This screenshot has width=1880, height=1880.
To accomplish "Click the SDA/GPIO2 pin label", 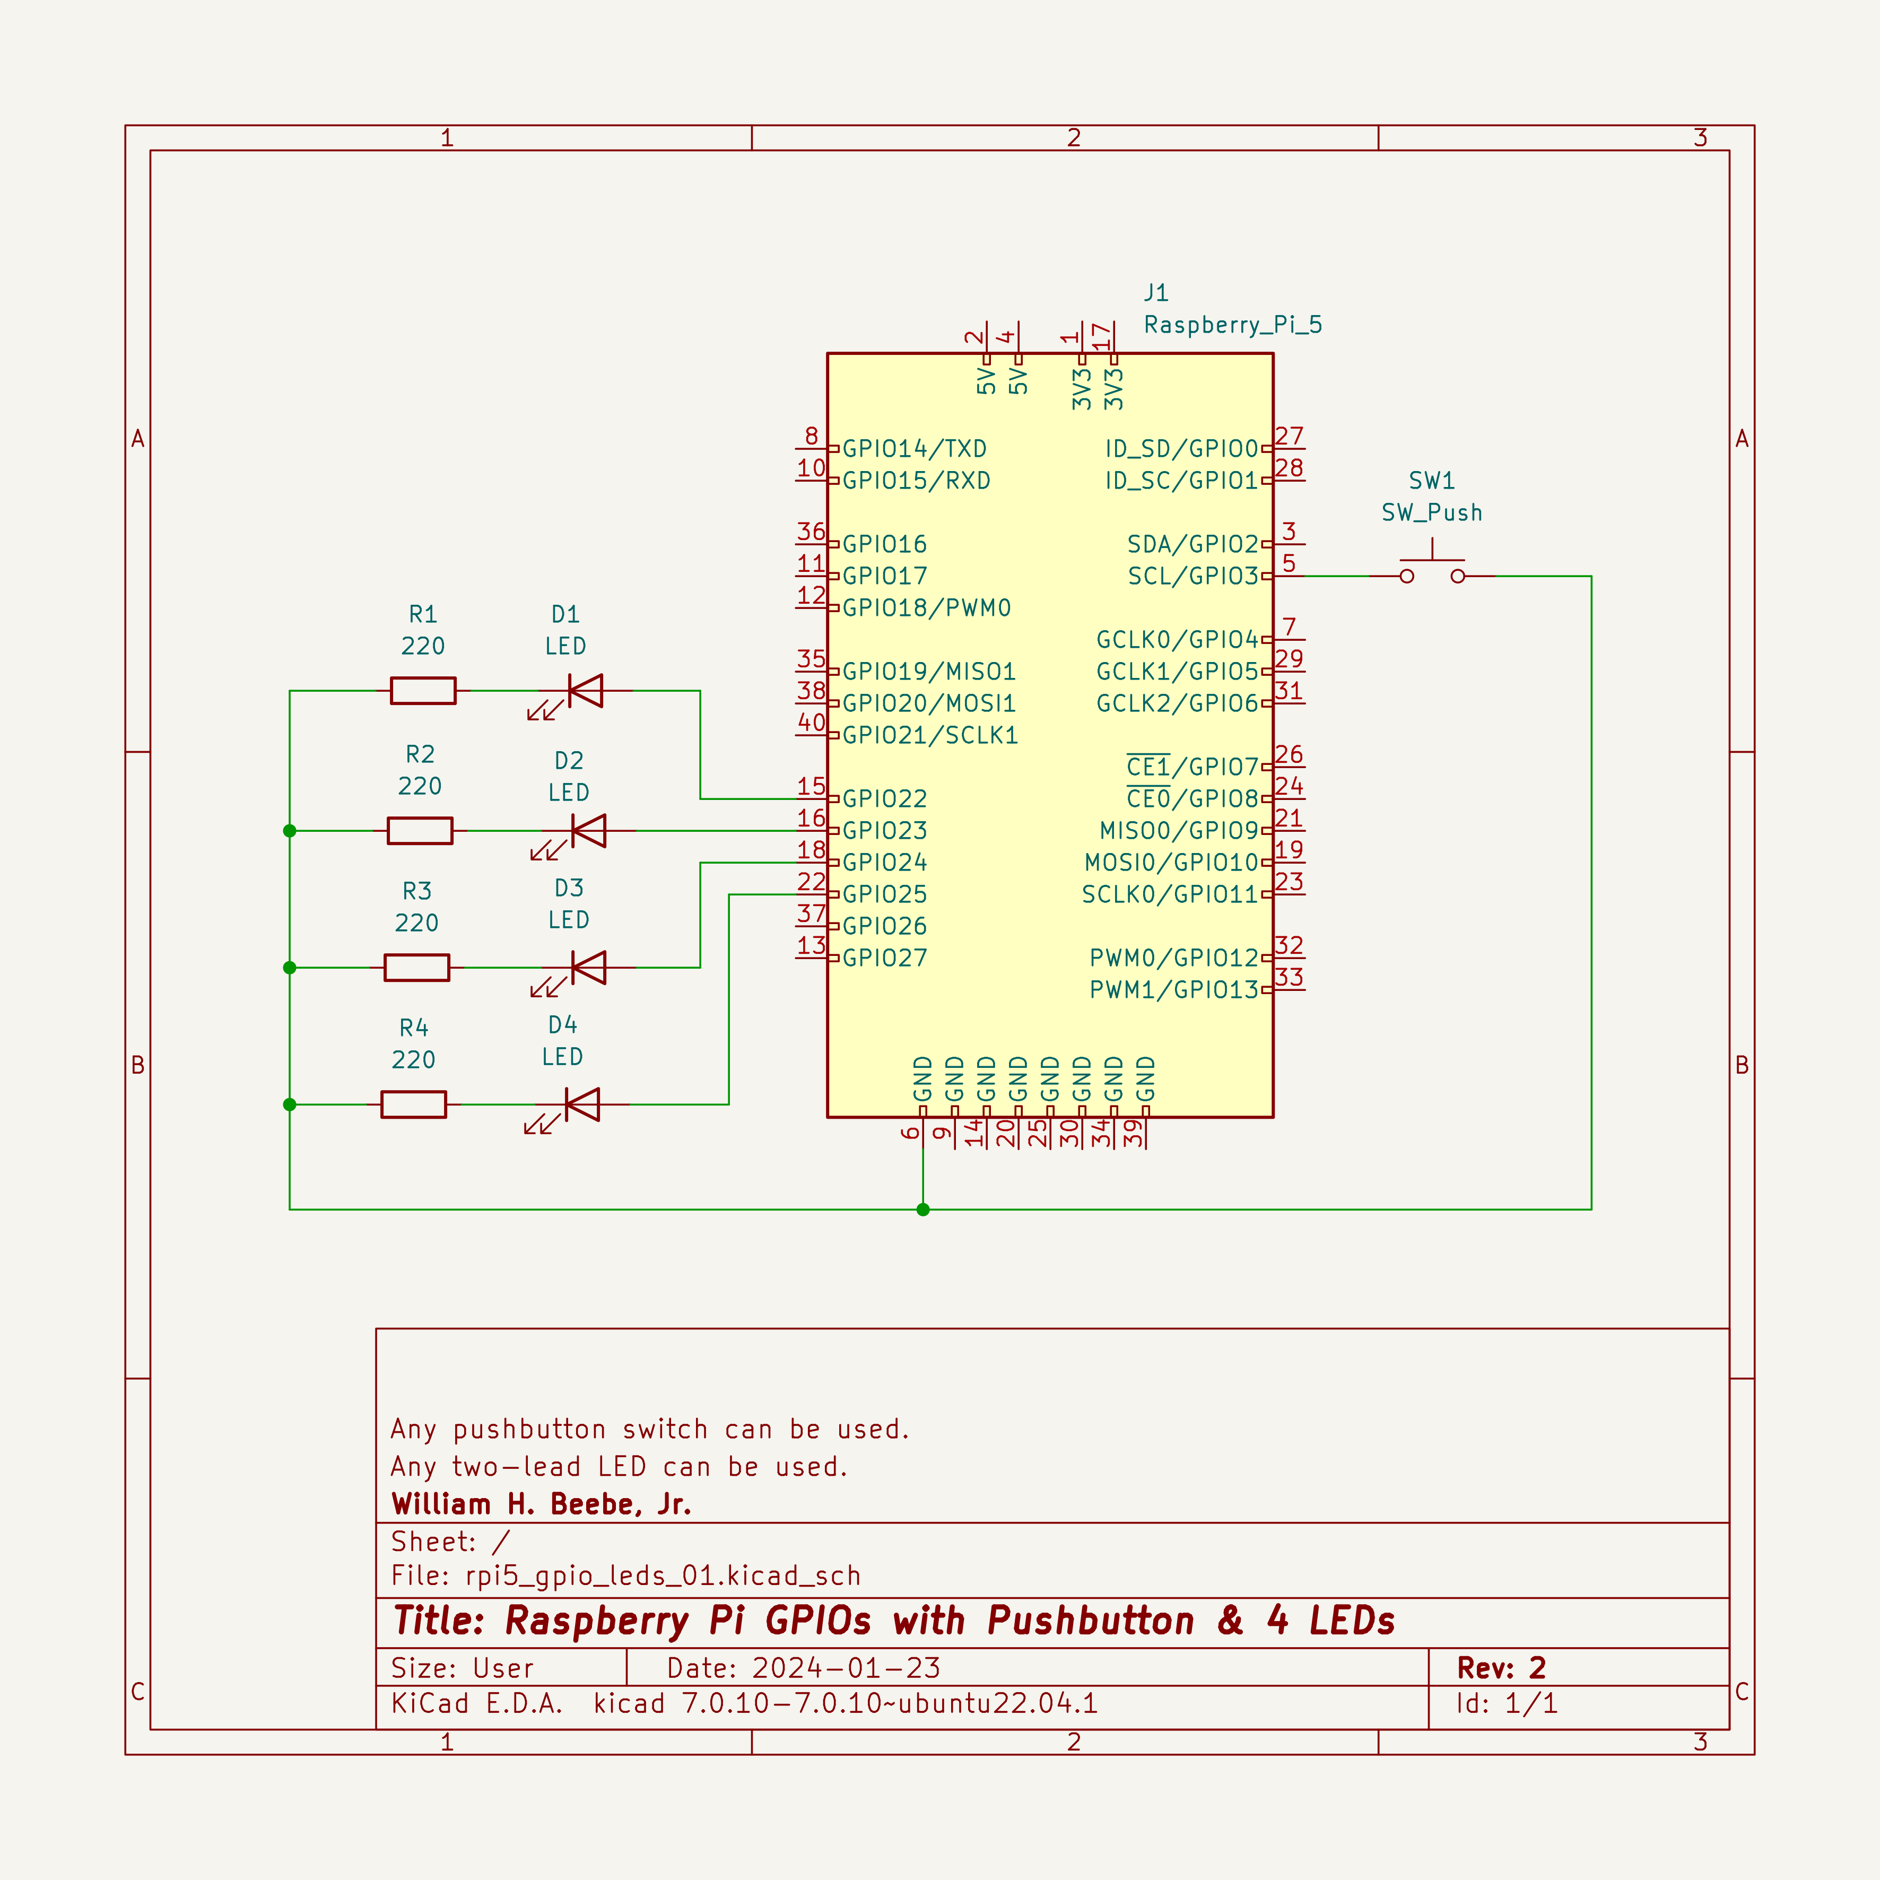I will (x=1193, y=544).
